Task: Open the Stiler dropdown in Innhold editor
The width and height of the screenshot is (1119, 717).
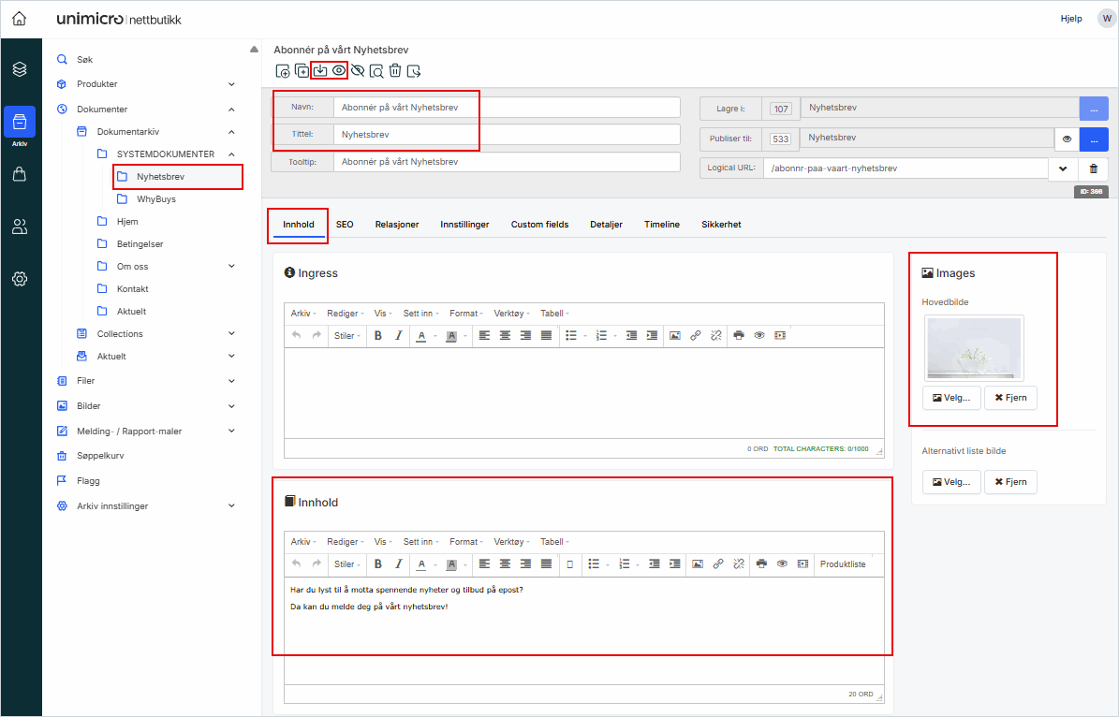Action: pyautogui.click(x=346, y=564)
